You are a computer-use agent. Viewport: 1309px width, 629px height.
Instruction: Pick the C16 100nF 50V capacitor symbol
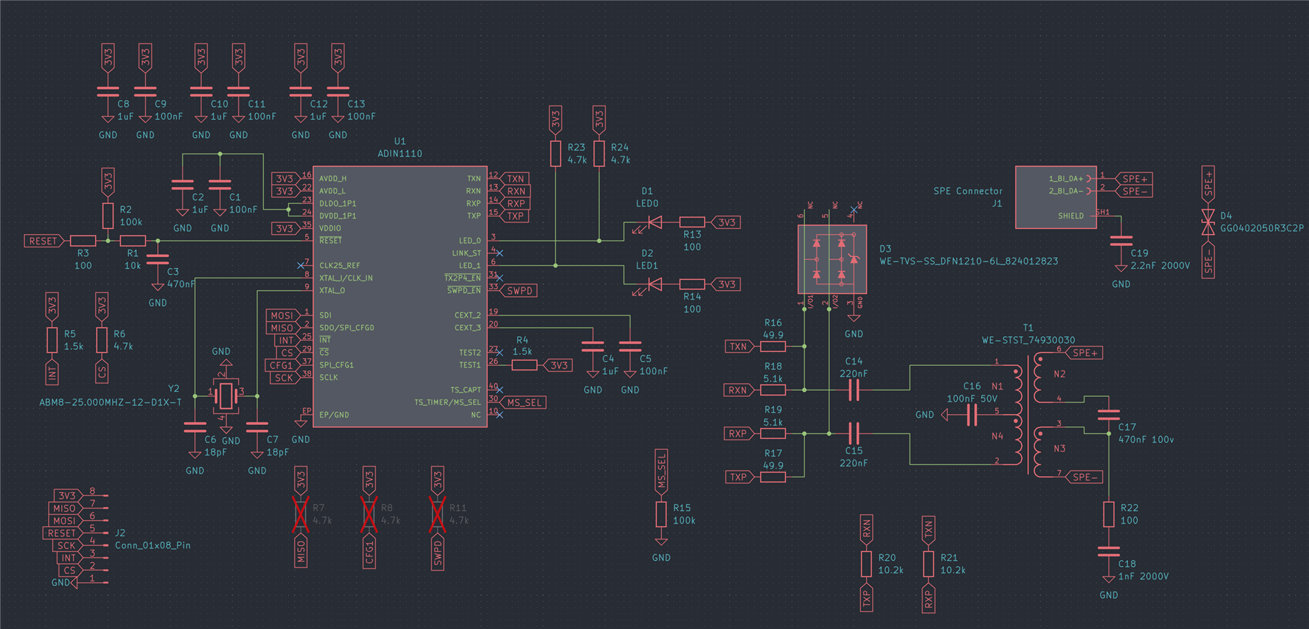972,415
